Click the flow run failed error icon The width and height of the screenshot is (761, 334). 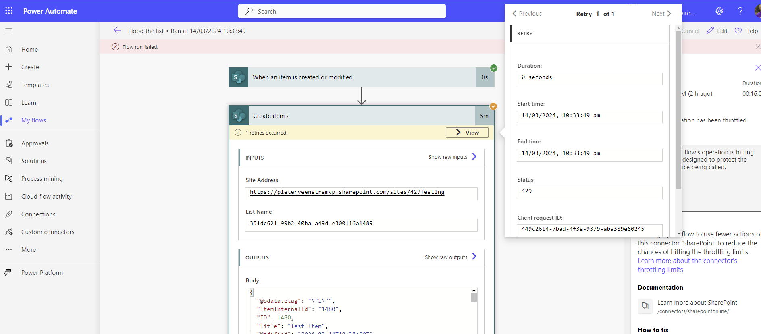click(115, 47)
